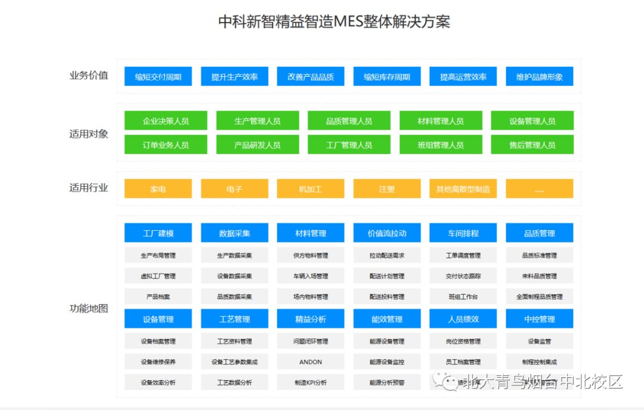Screen dimensions: 644x410
Task: Open the 工厂建模 module tile
Action: [x=157, y=232]
